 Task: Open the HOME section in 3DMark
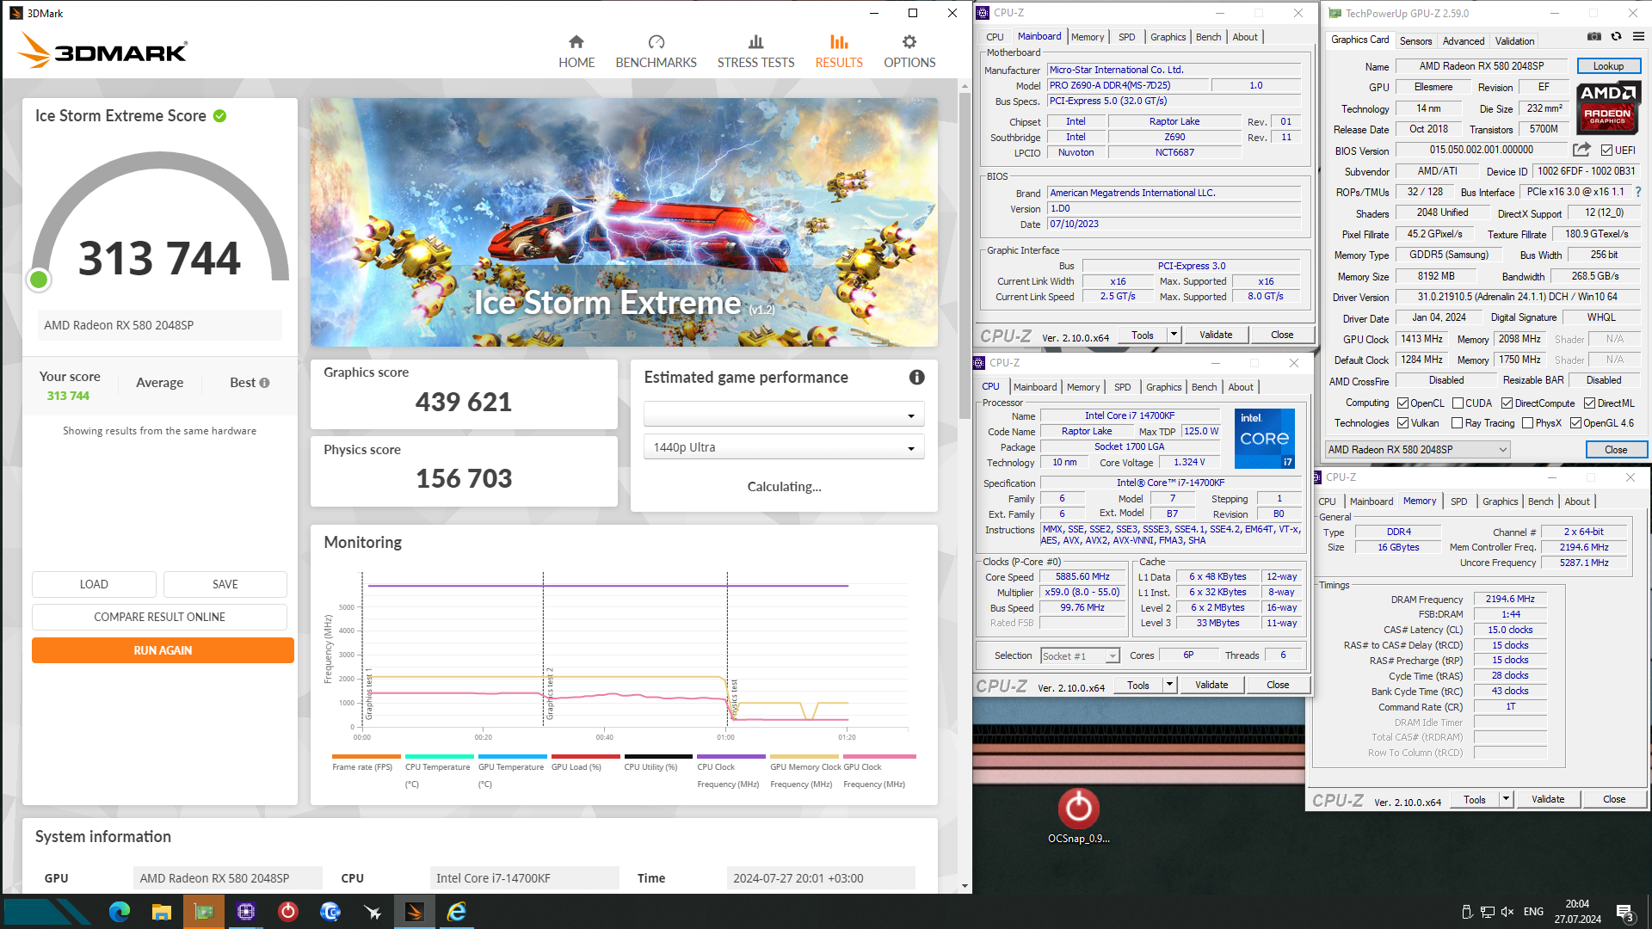coord(576,52)
